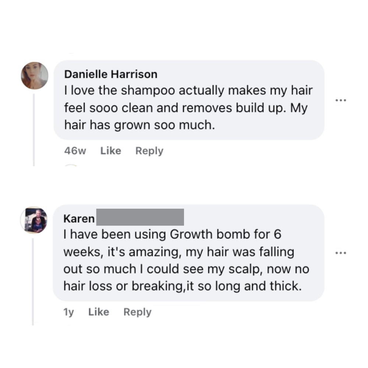The width and height of the screenshot is (368, 368).
Task: Reply to Karen's comment
Action: coord(138,312)
